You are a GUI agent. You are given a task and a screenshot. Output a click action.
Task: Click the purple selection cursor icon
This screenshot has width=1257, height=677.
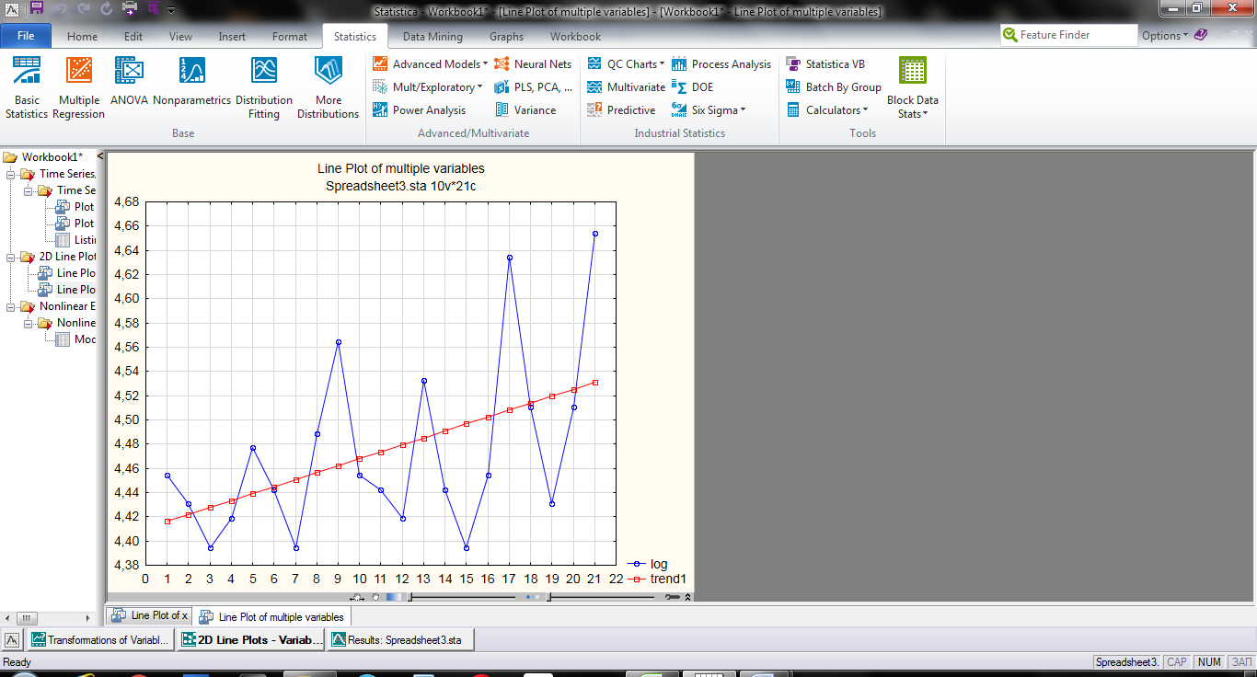(152, 9)
